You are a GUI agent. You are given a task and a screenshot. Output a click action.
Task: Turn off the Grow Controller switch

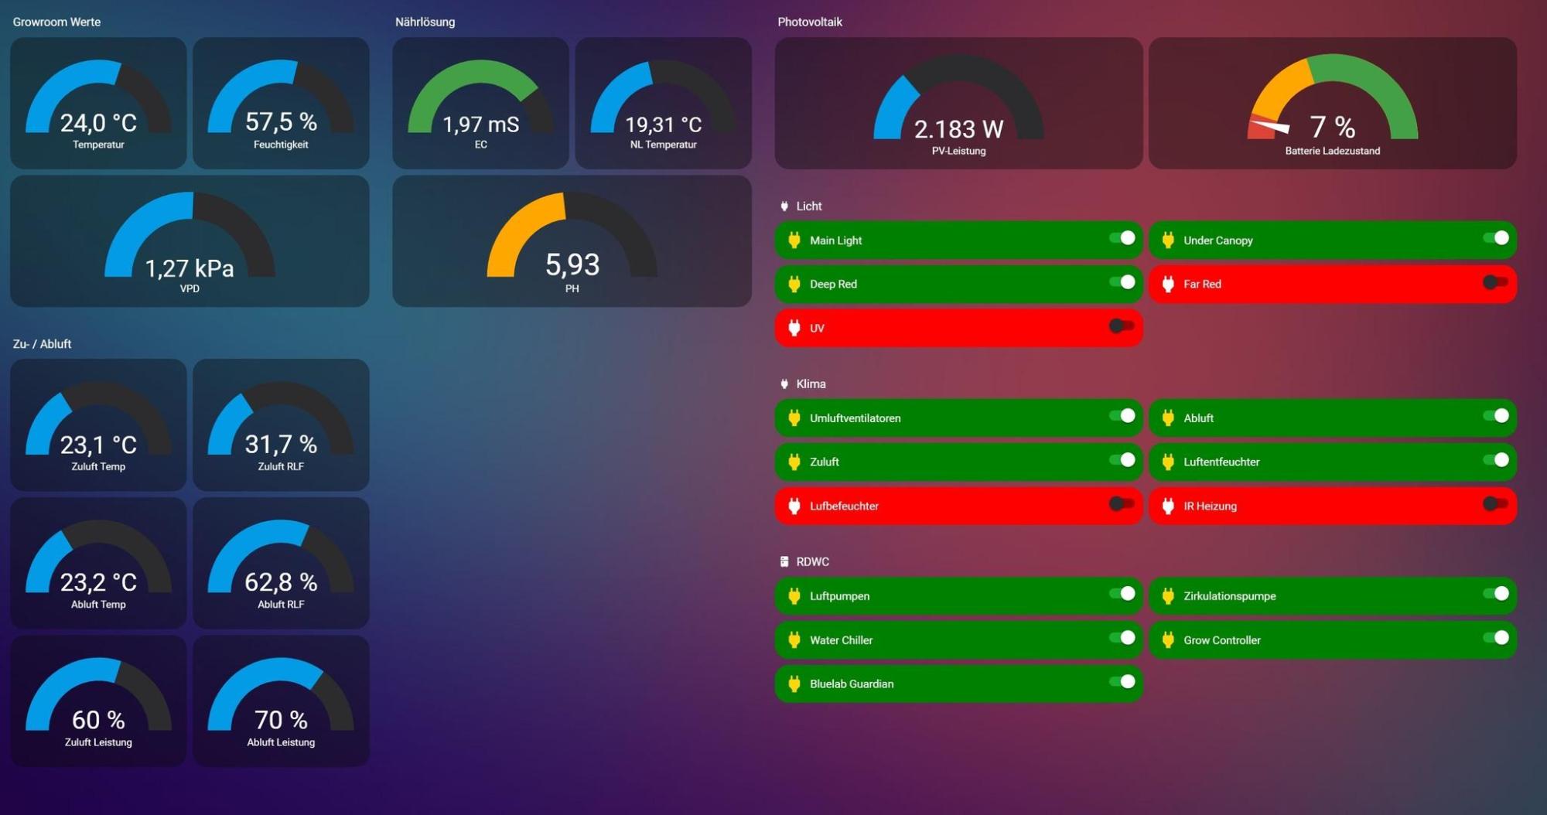point(1495,639)
